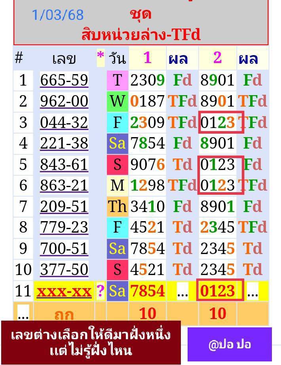Click the dark red Thai caption banner
281x365 pixels.
click(x=91, y=342)
